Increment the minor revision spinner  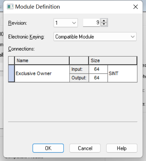click(x=104, y=21)
